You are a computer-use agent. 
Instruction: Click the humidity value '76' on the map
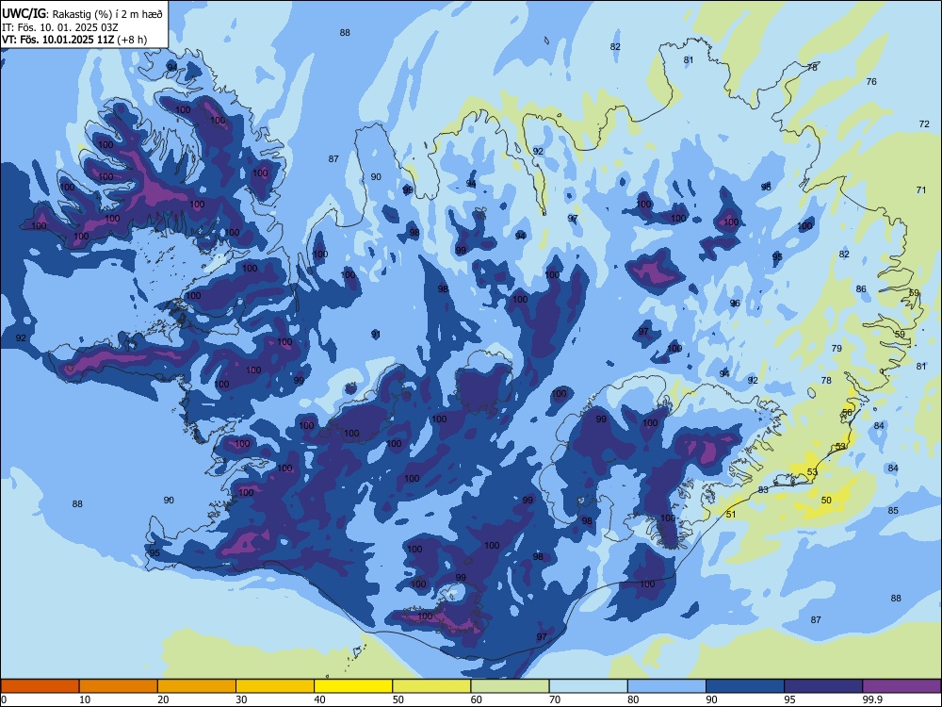coord(871,82)
